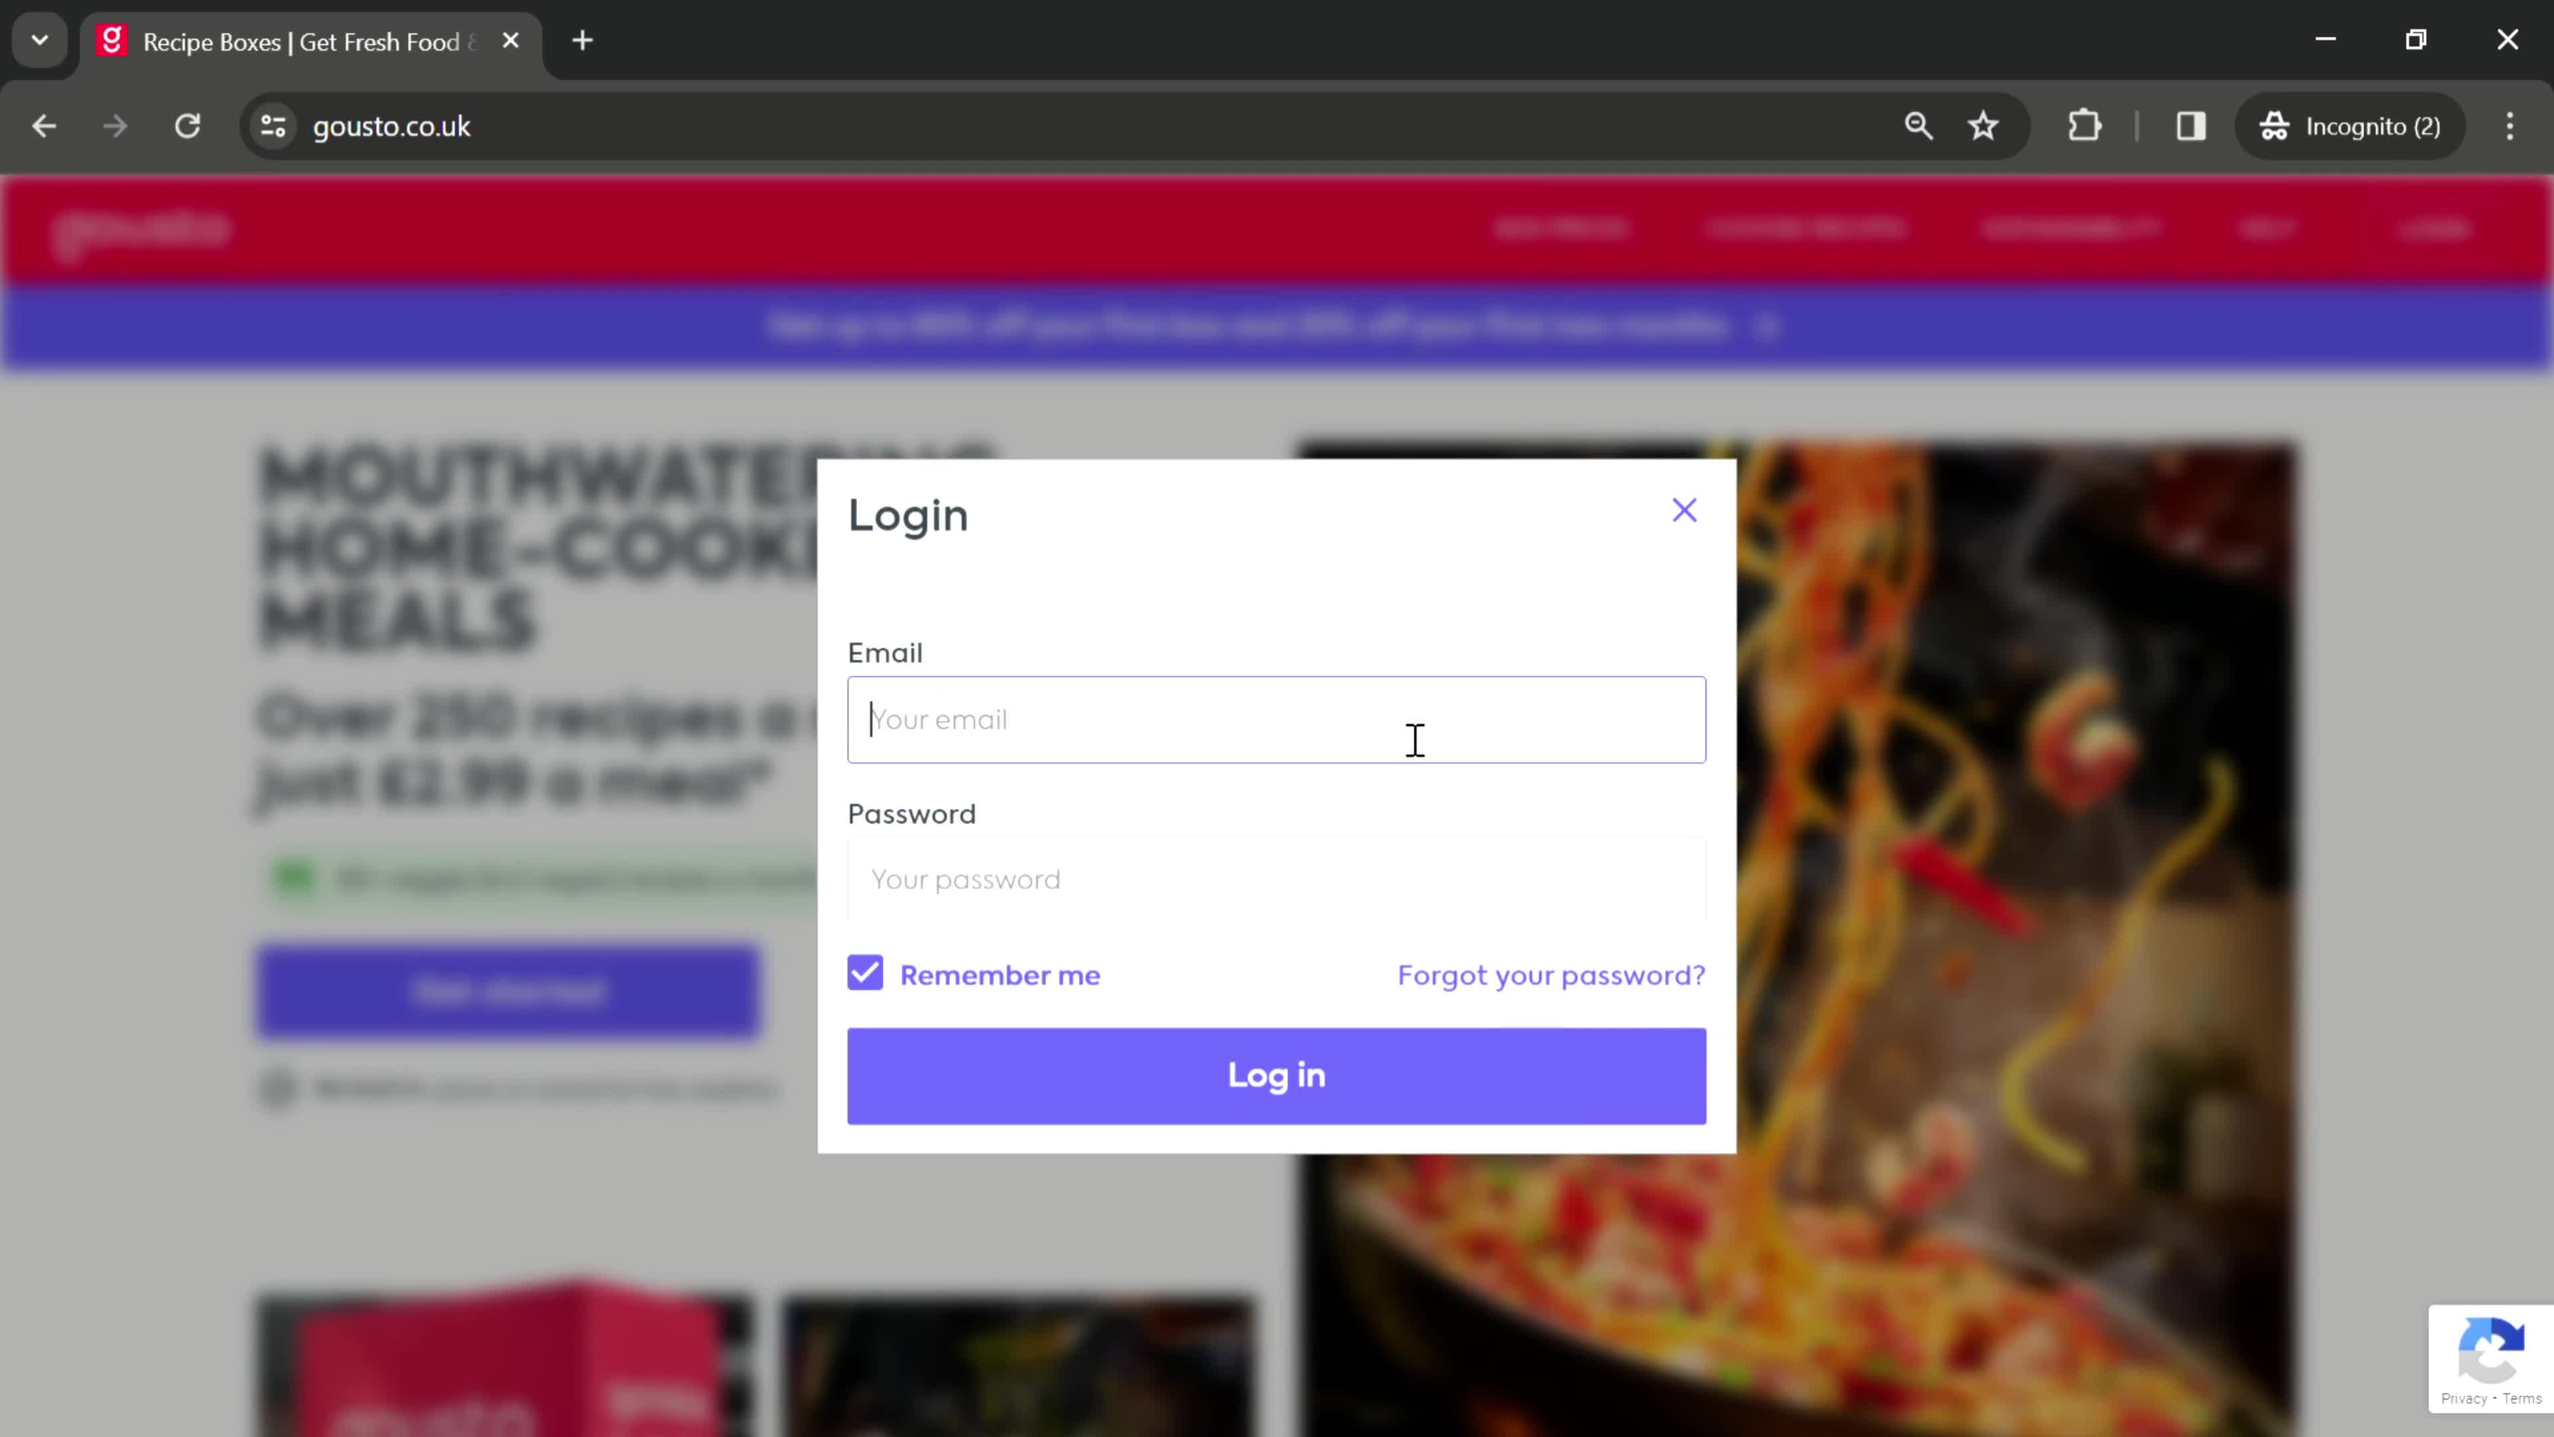Expand the browser tab list dropdown
Viewport: 2554px width, 1437px height.
click(x=39, y=39)
